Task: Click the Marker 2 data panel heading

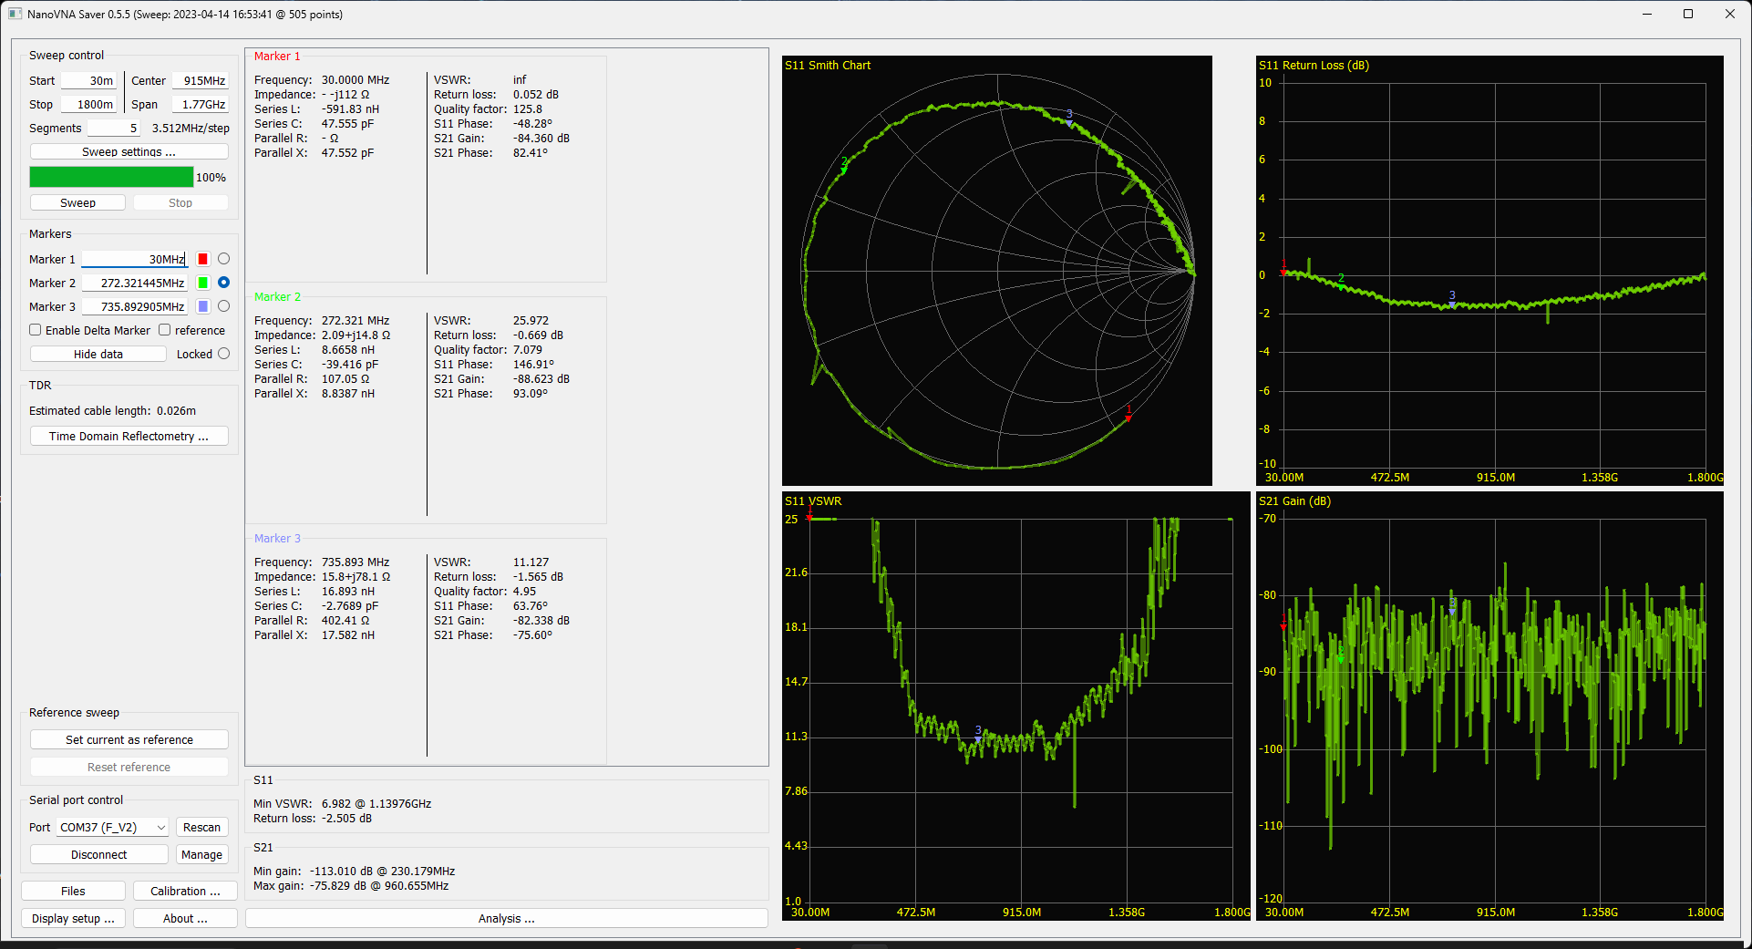Action: pos(277,296)
